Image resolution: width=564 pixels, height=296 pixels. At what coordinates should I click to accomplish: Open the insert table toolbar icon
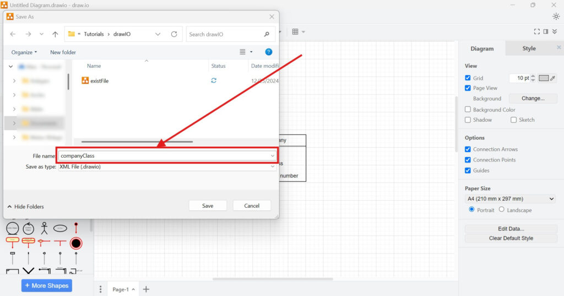click(295, 32)
